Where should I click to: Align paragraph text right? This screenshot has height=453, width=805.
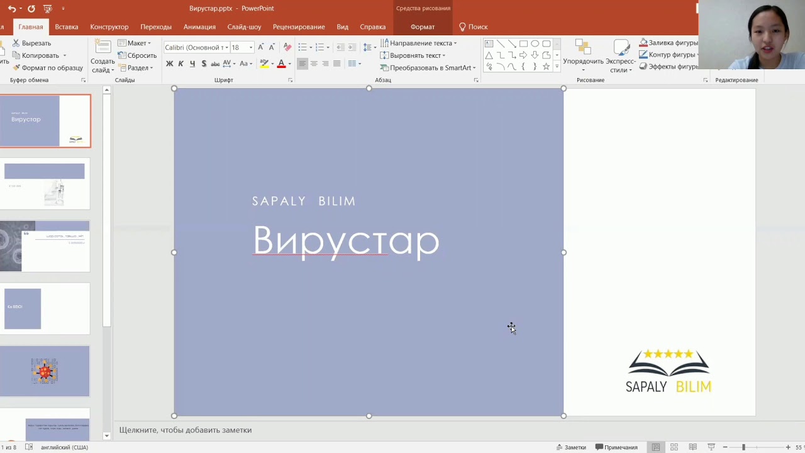(325, 64)
